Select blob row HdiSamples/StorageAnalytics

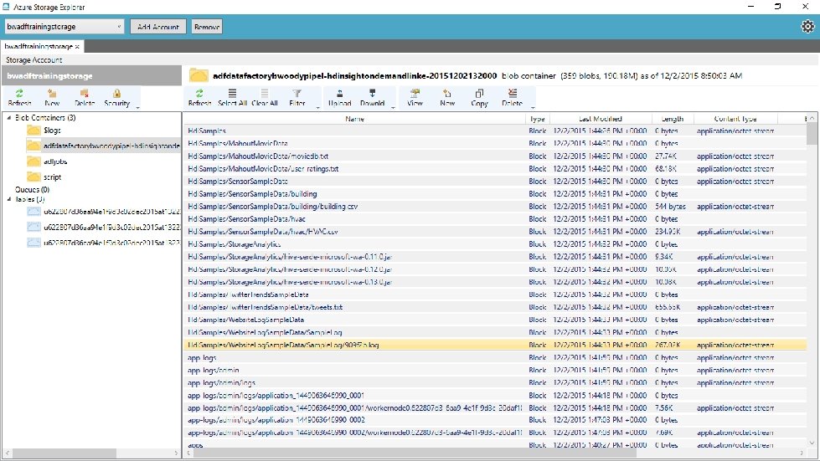point(495,243)
